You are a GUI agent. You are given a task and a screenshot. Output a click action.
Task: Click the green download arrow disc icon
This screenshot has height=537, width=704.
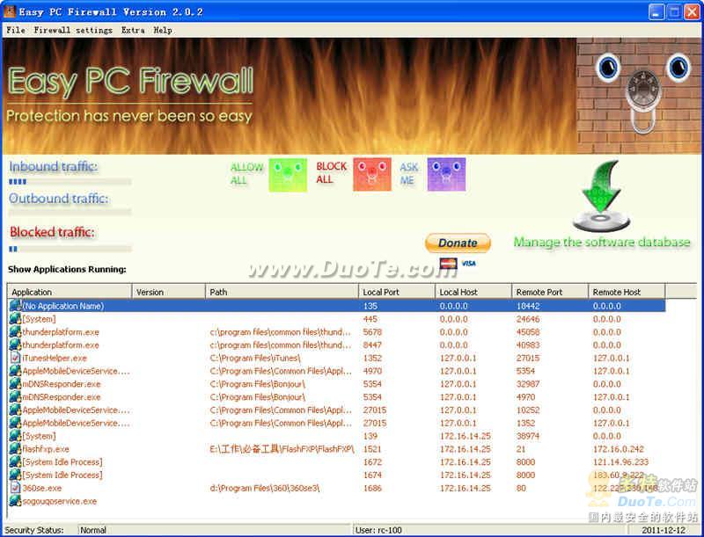tap(601, 196)
